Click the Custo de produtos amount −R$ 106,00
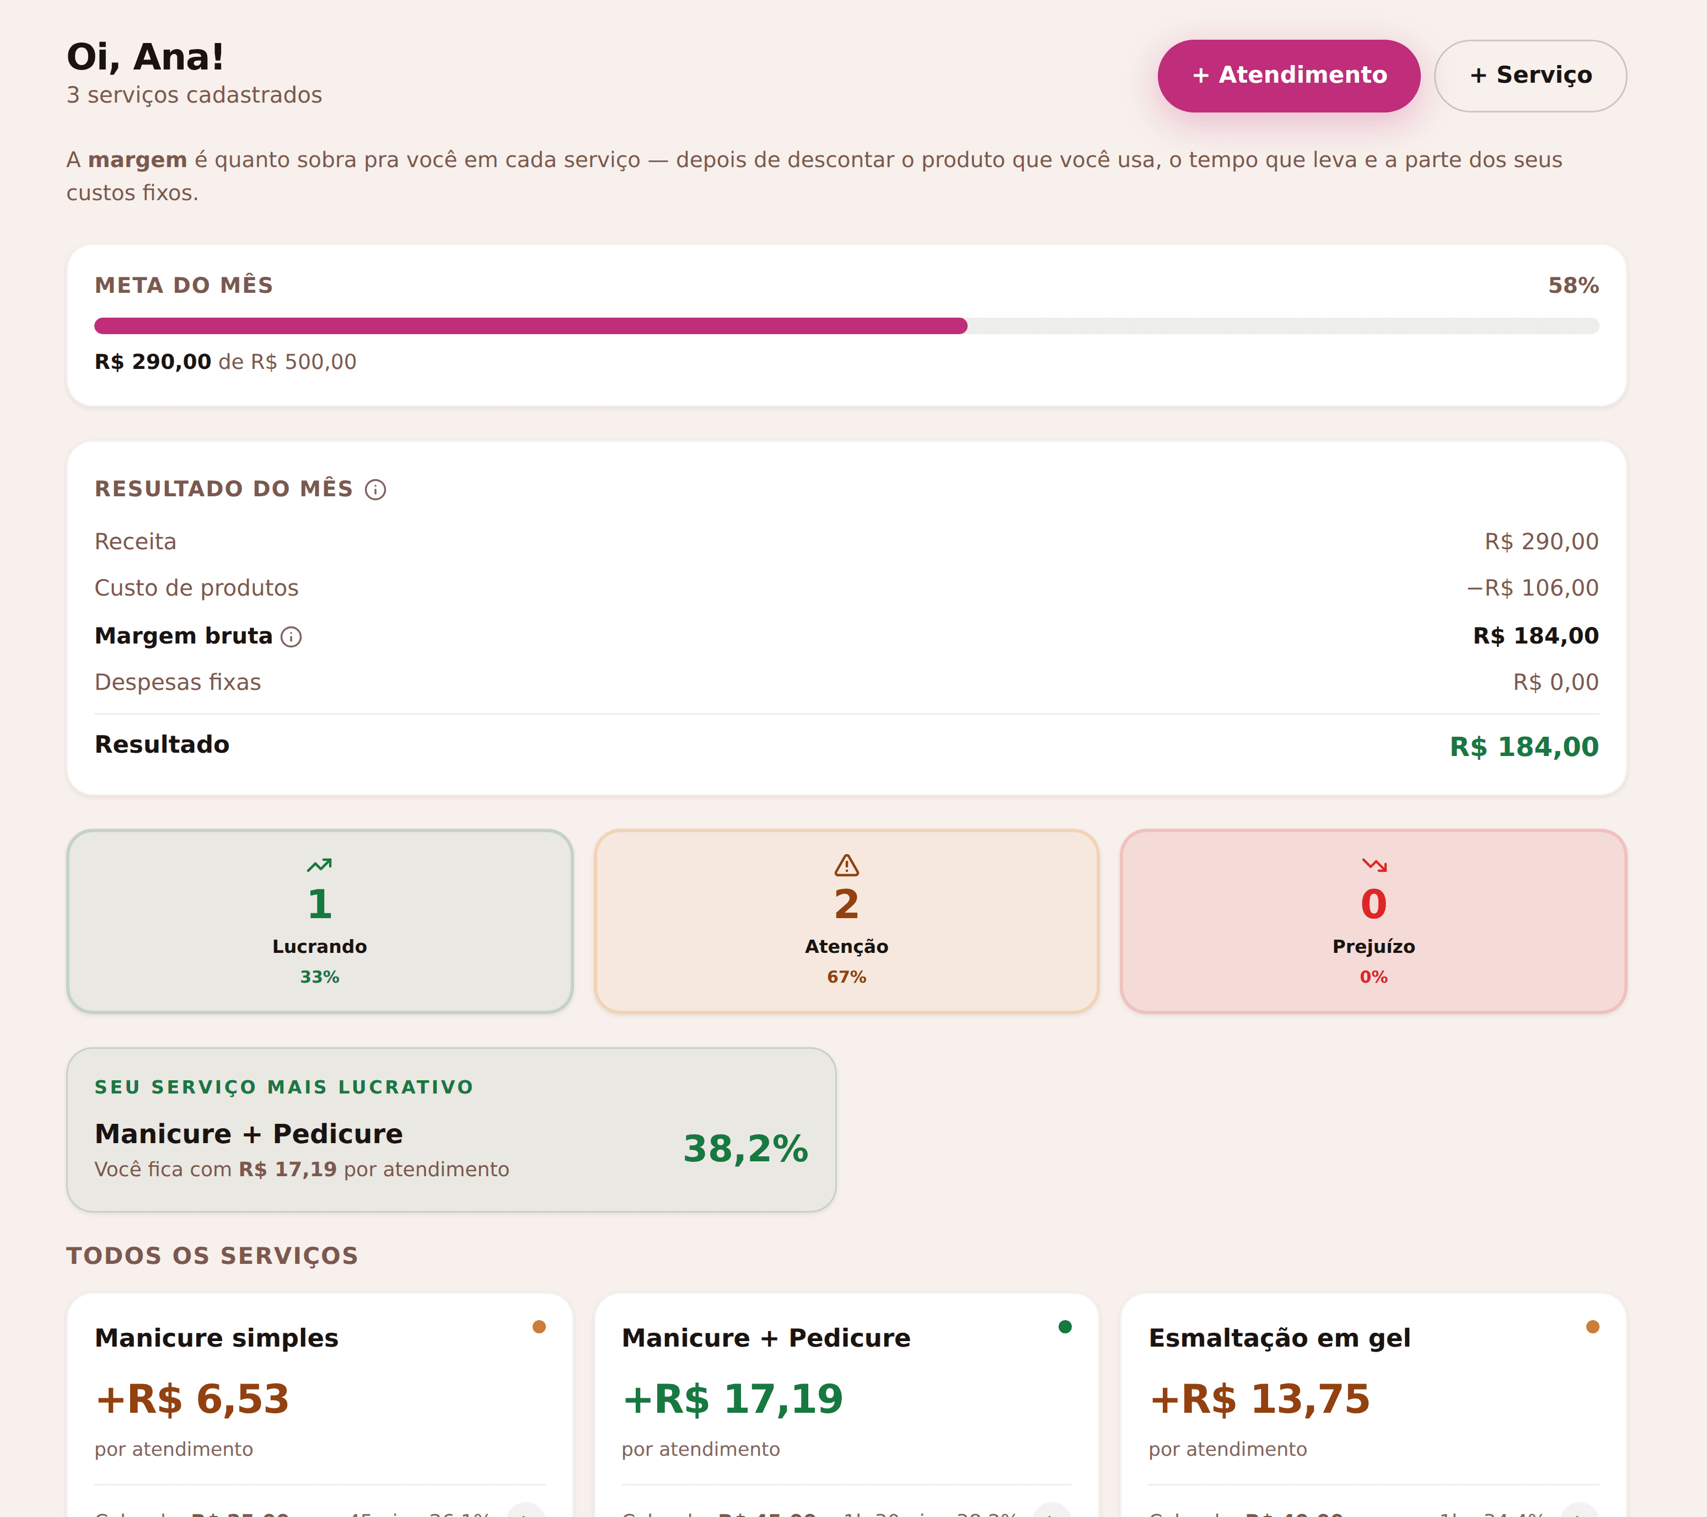Image resolution: width=1707 pixels, height=1517 pixels. (1532, 588)
